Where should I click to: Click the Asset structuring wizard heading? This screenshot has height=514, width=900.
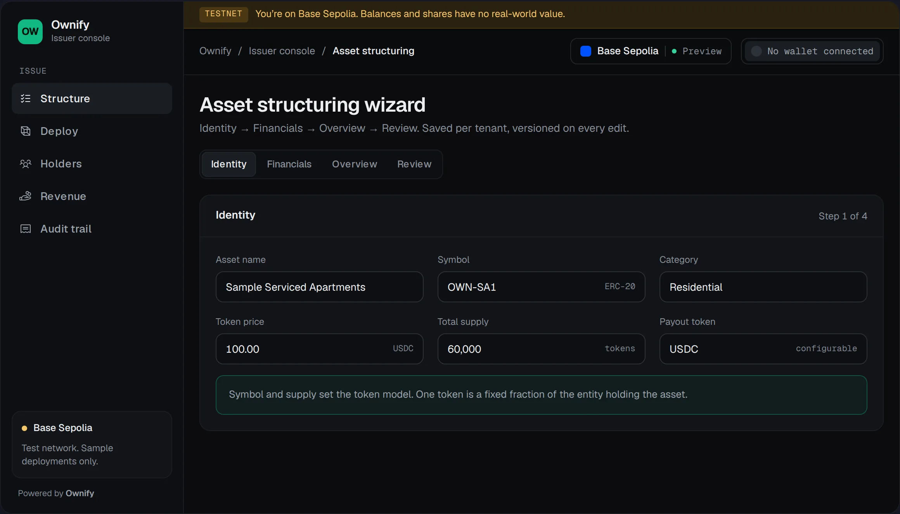point(312,105)
